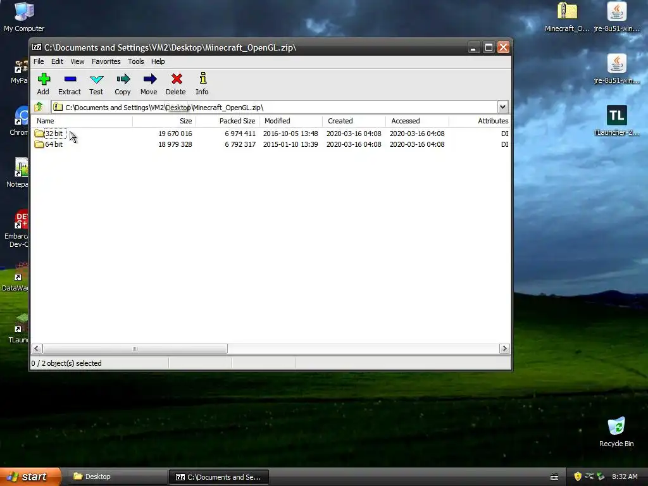
Task: Click the Test archive icon
Action: click(x=96, y=79)
